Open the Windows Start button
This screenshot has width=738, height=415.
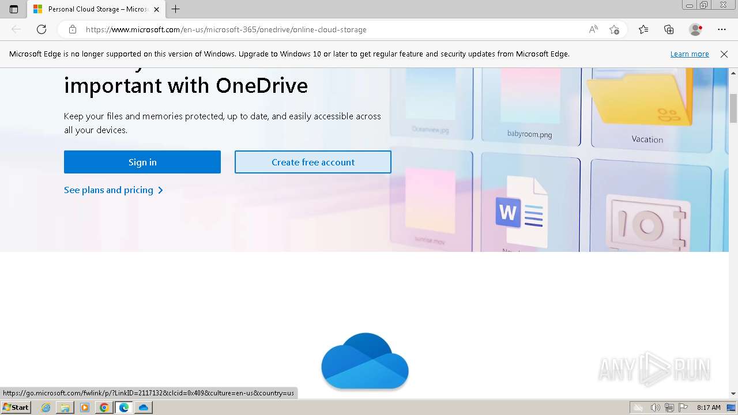tap(16, 408)
